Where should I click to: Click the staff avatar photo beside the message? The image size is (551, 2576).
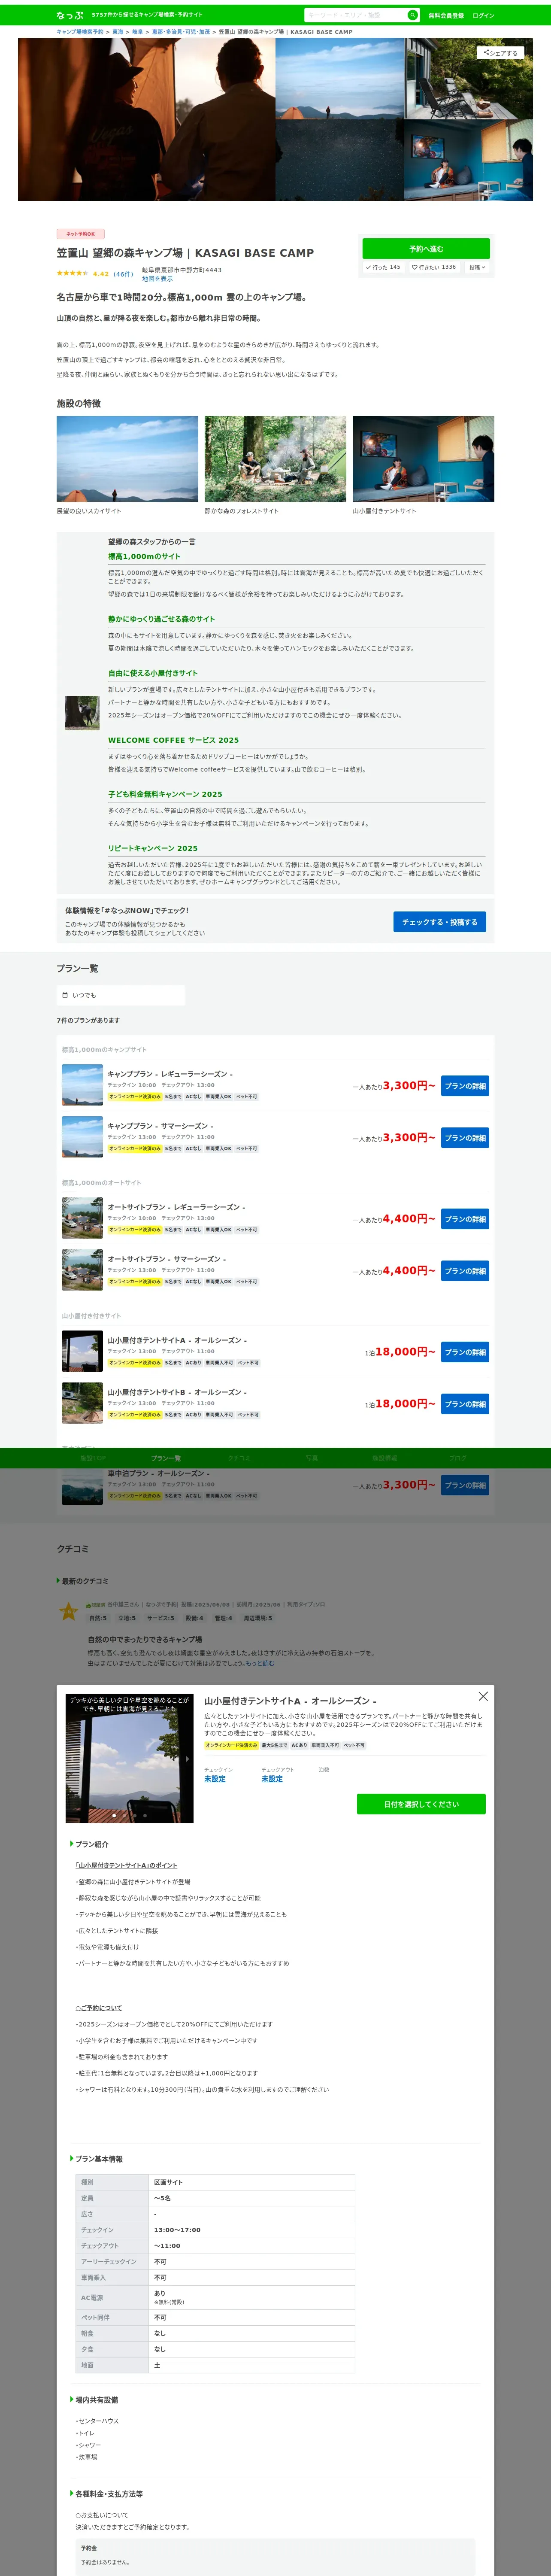82,713
